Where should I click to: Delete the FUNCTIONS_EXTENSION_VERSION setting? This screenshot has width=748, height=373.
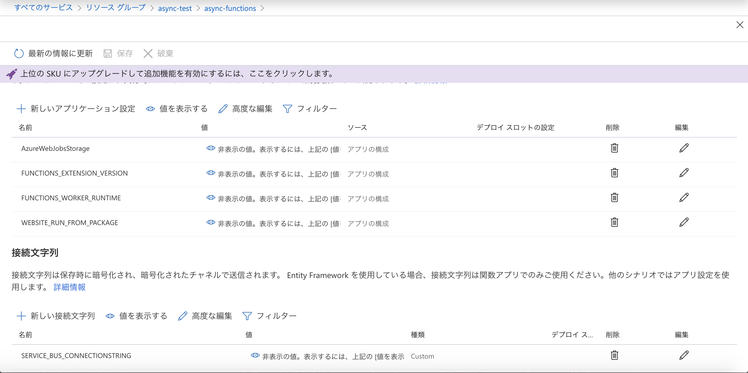(614, 173)
